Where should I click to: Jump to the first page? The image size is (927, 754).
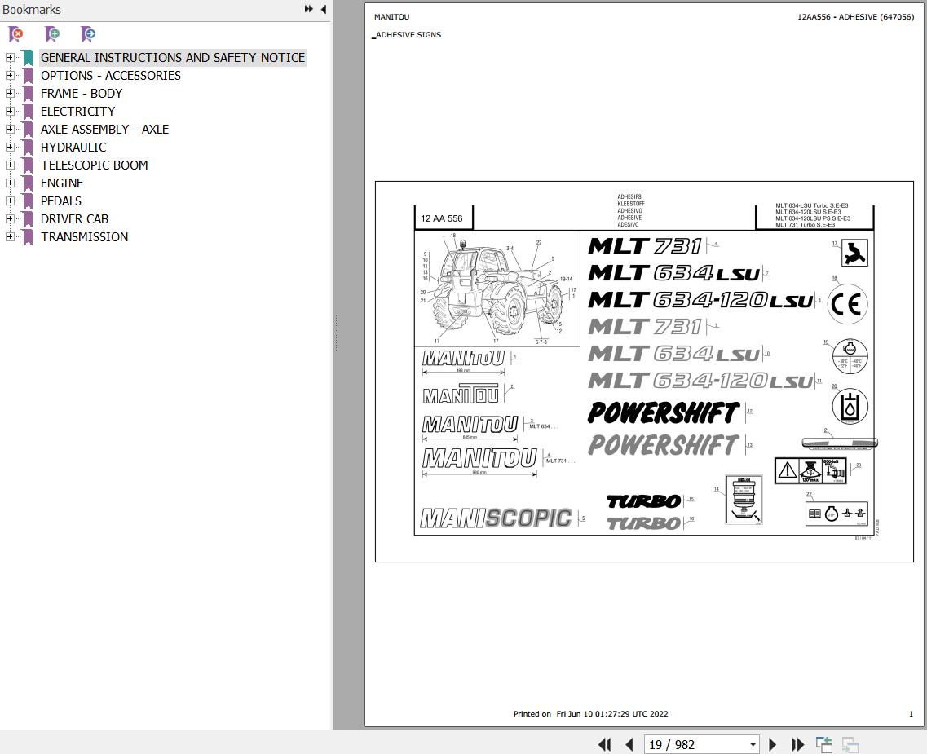click(604, 744)
